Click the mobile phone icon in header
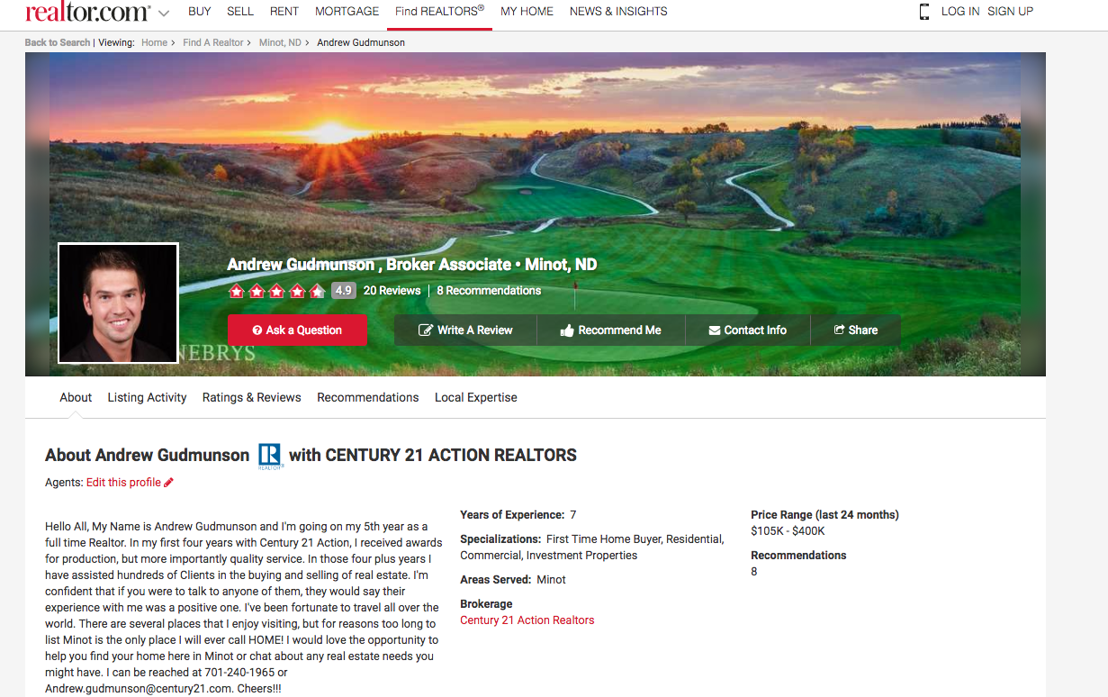Screen dimensions: 1108x697 tap(923, 12)
